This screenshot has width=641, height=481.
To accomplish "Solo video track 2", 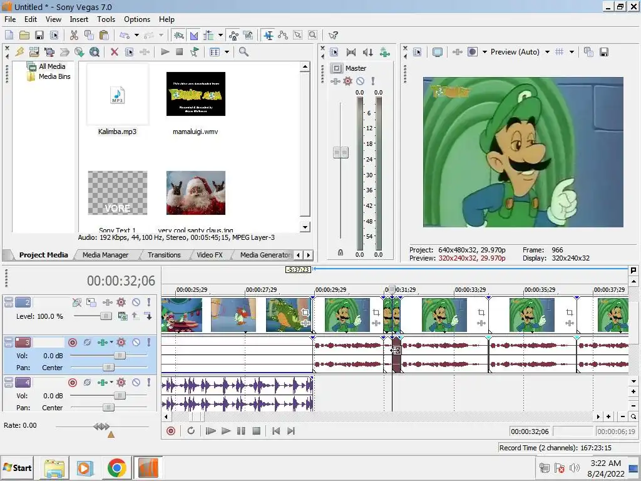I will (149, 303).
